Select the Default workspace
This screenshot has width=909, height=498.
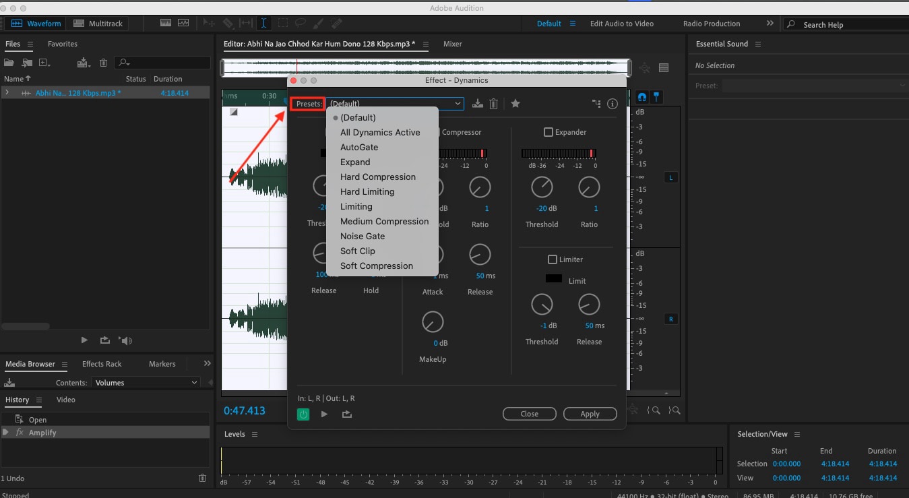[548, 24]
